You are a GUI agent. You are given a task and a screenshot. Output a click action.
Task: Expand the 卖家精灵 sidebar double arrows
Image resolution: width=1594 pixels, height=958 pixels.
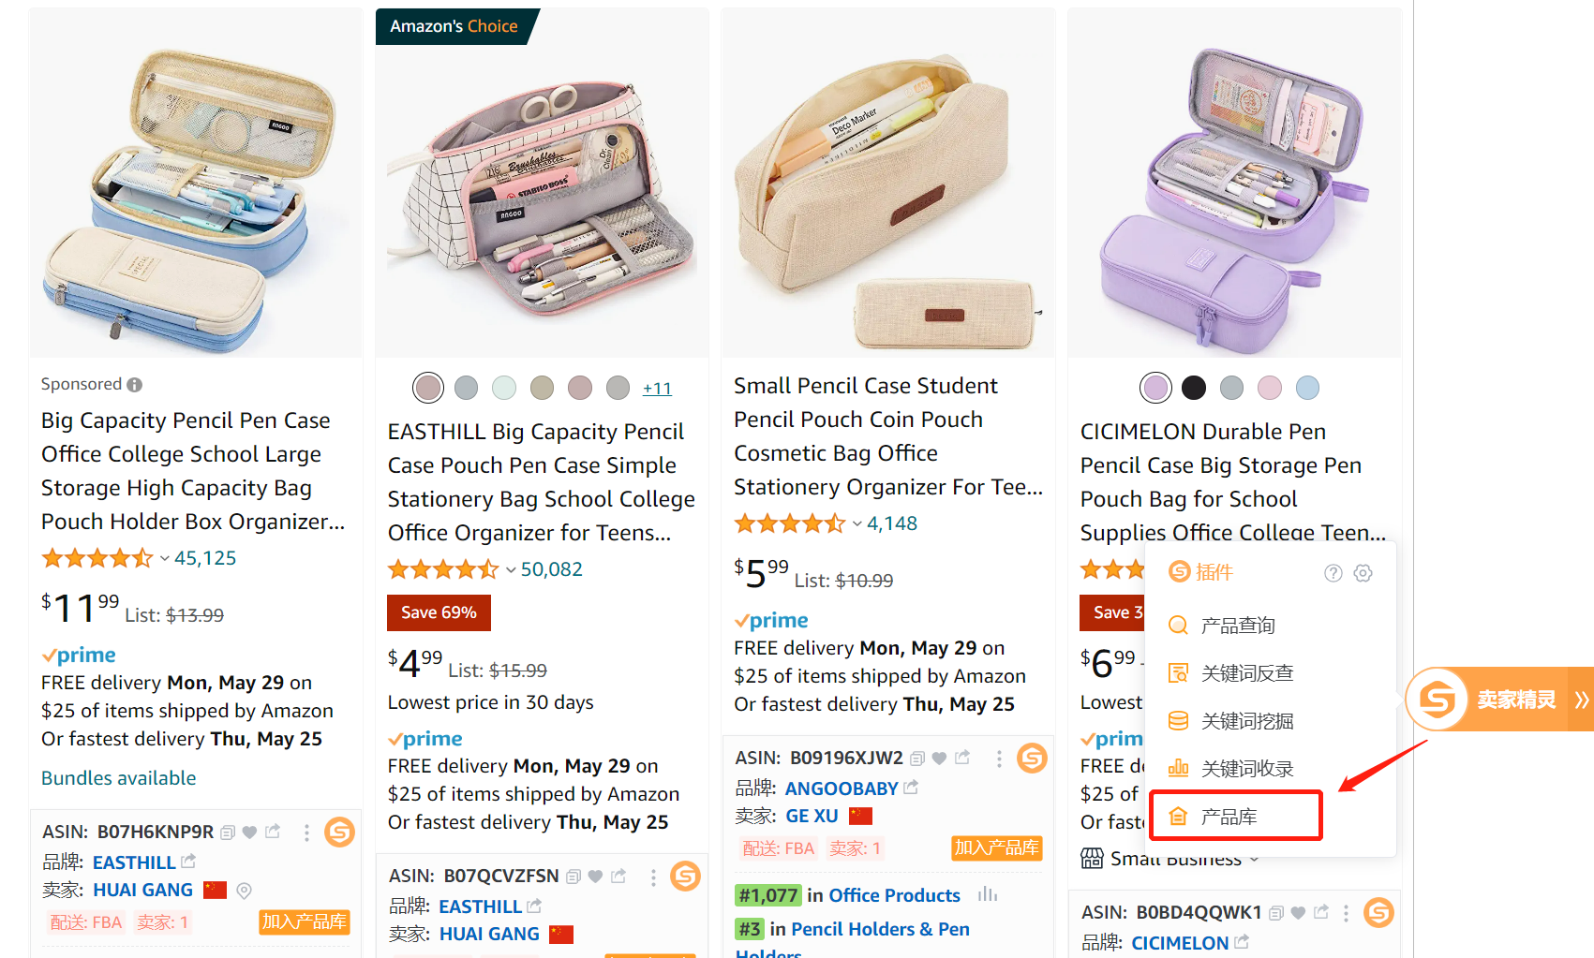pyautogui.click(x=1581, y=700)
